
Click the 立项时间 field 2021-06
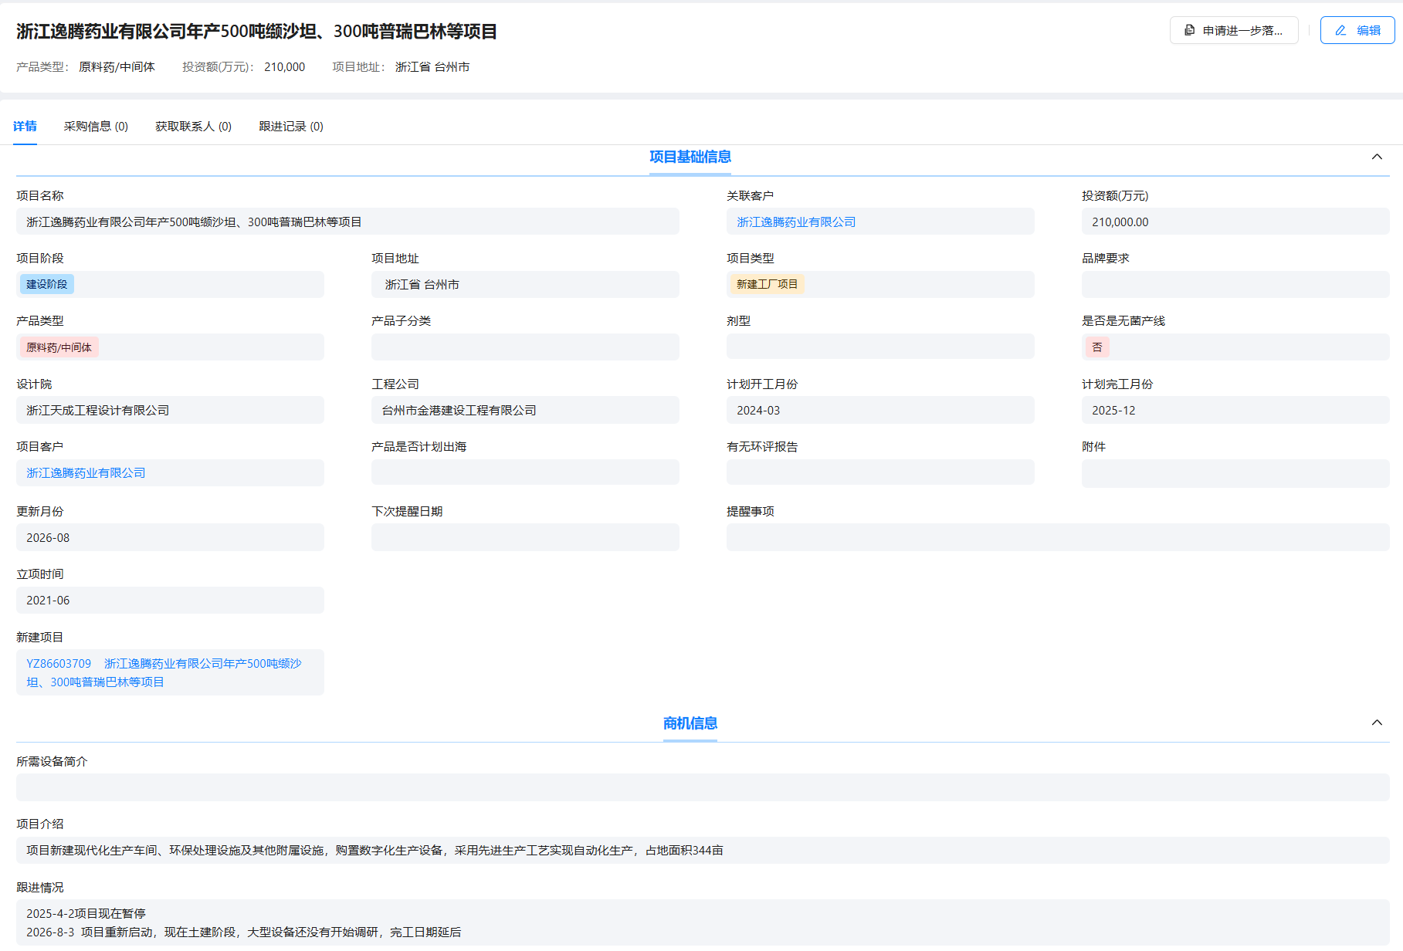(x=170, y=600)
